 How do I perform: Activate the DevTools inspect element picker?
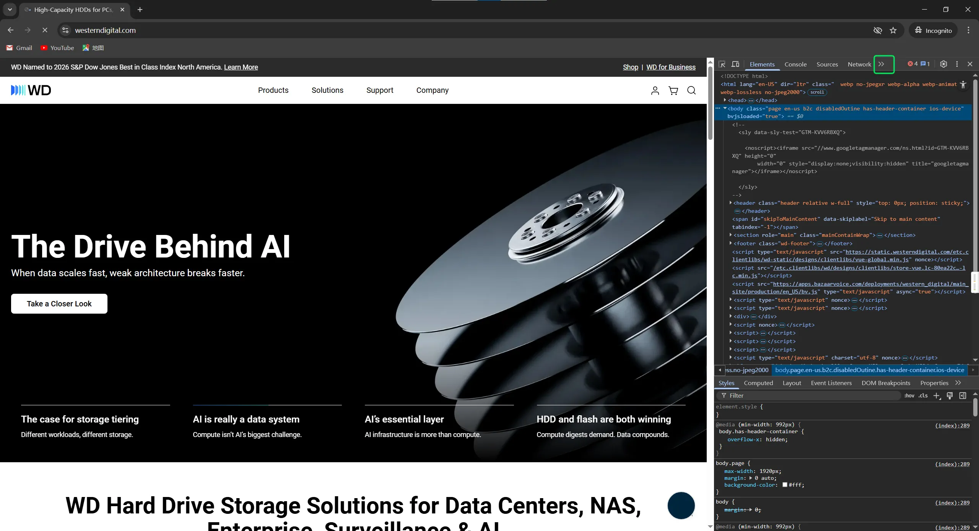(722, 64)
